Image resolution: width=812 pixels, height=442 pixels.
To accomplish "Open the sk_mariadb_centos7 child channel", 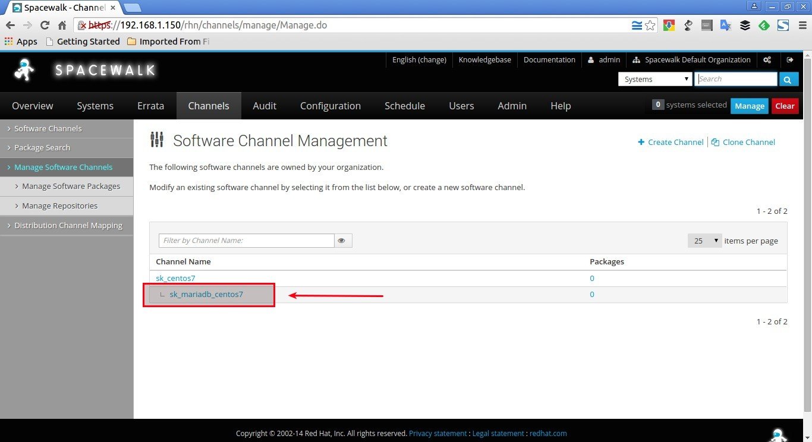I will point(206,294).
